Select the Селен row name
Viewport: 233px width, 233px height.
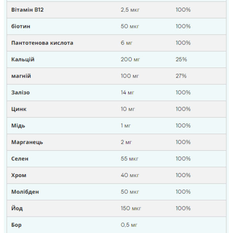[20, 159]
